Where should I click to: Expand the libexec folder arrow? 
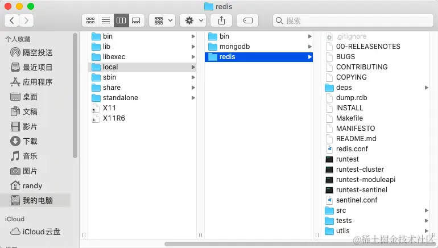click(193, 57)
